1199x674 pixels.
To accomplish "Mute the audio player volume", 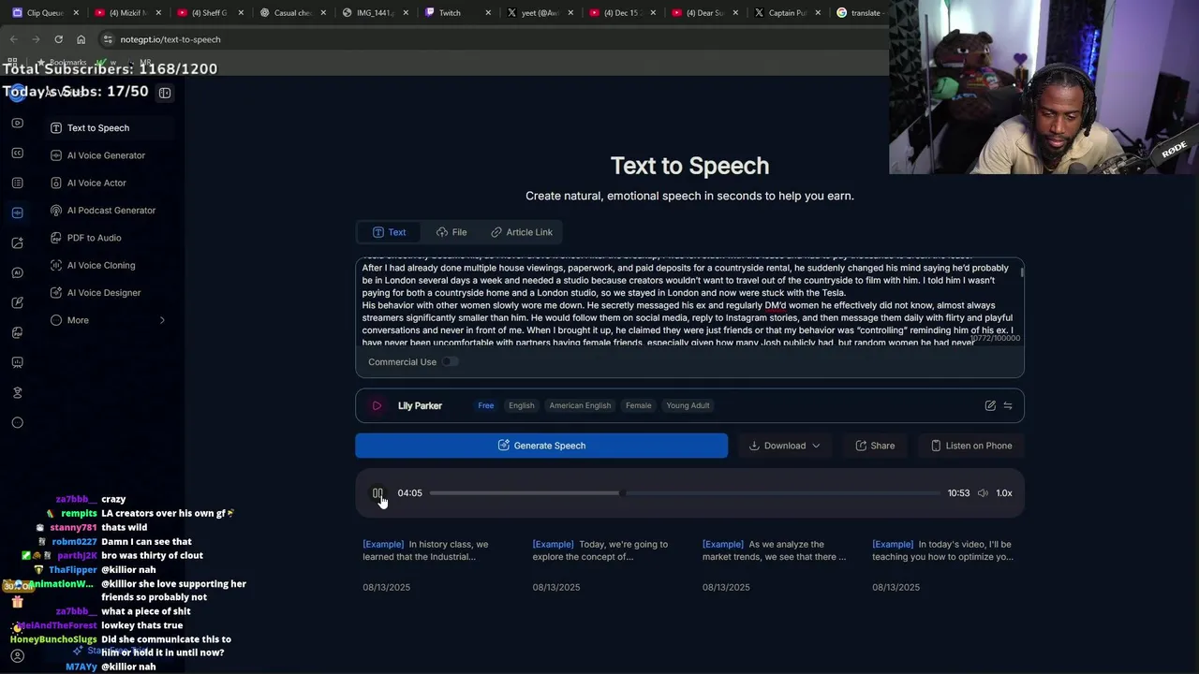I will tap(983, 493).
